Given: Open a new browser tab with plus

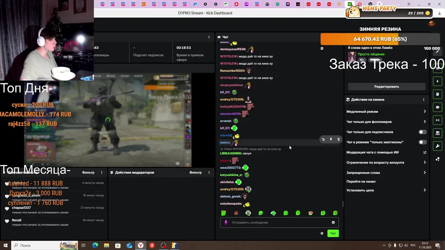Looking at the screenshot, I should [379, 4].
